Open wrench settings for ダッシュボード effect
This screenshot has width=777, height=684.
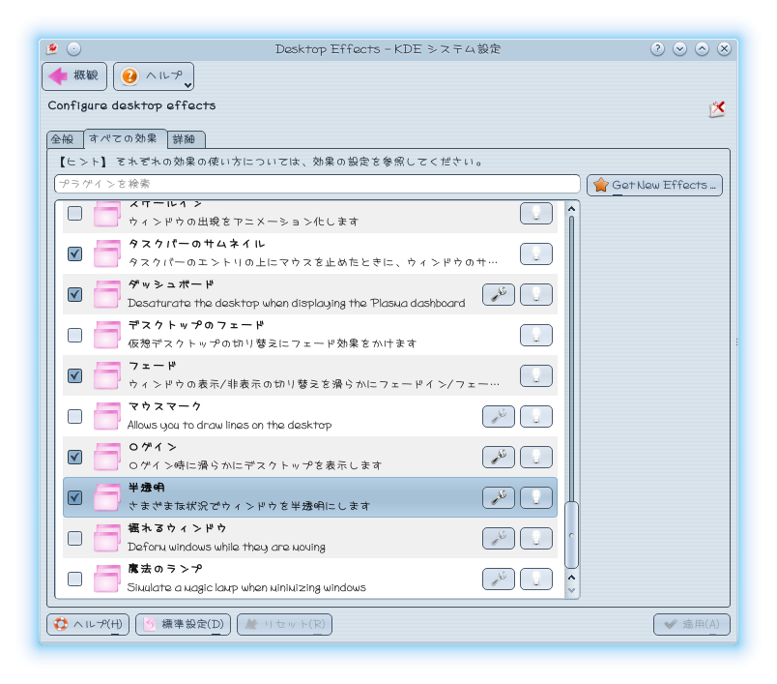[498, 295]
